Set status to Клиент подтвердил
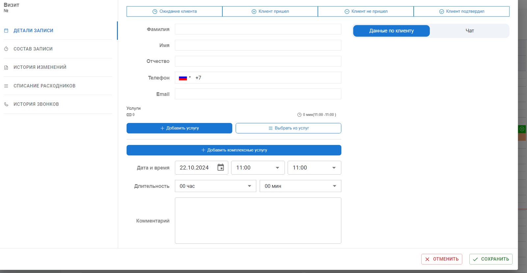The height and width of the screenshot is (273, 527). 461,12
